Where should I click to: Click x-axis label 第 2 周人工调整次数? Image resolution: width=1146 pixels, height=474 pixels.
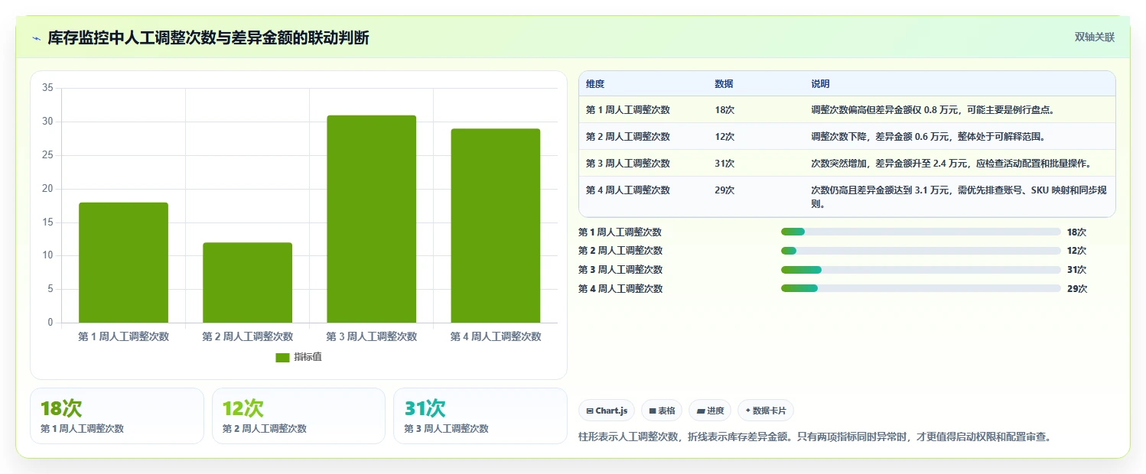(247, 336)
